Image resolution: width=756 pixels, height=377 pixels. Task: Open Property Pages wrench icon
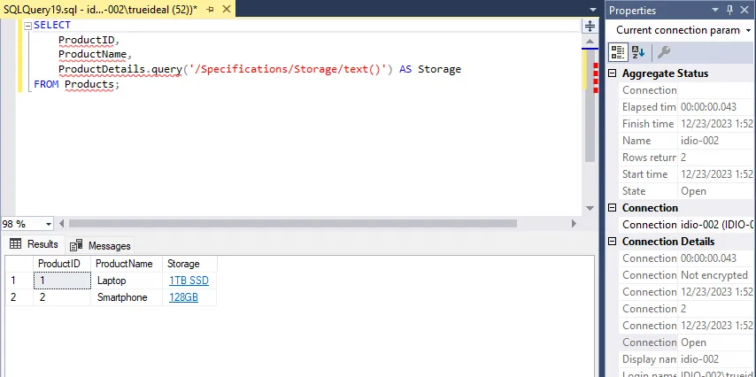point(663,52)
